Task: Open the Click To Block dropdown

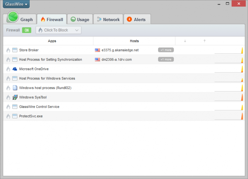Action: [59, 30]
